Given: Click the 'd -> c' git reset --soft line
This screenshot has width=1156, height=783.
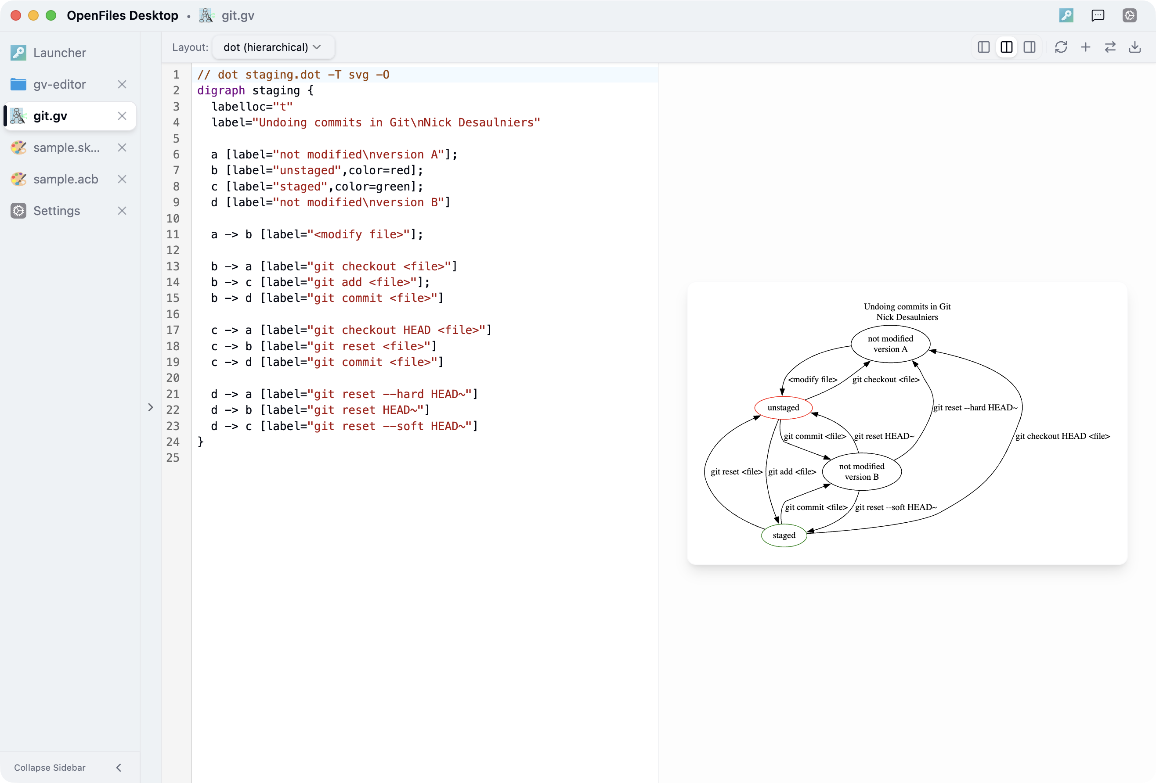Looking at the screenshot, I should point(344,426).
